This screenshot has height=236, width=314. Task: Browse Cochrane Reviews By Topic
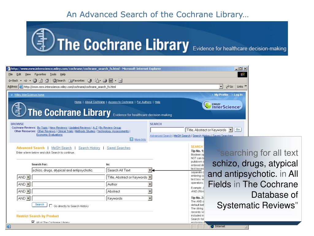tap(42, 128)
